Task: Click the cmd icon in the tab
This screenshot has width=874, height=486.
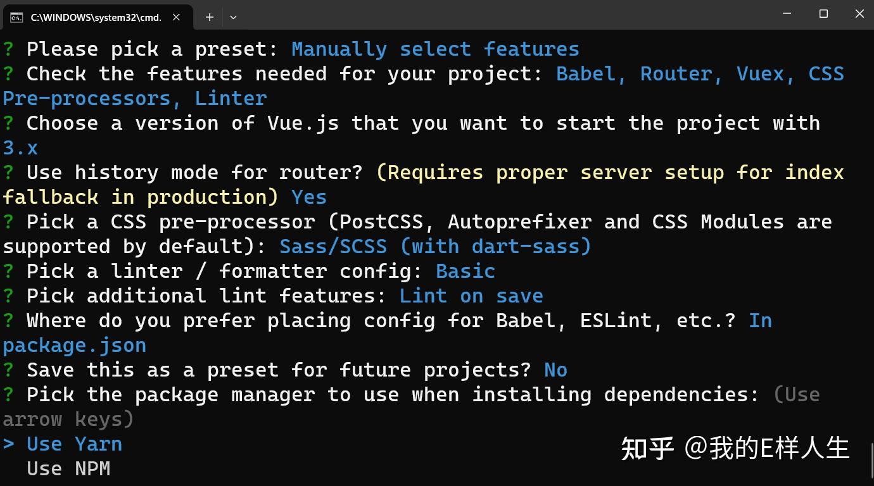Action: point(16,17)
